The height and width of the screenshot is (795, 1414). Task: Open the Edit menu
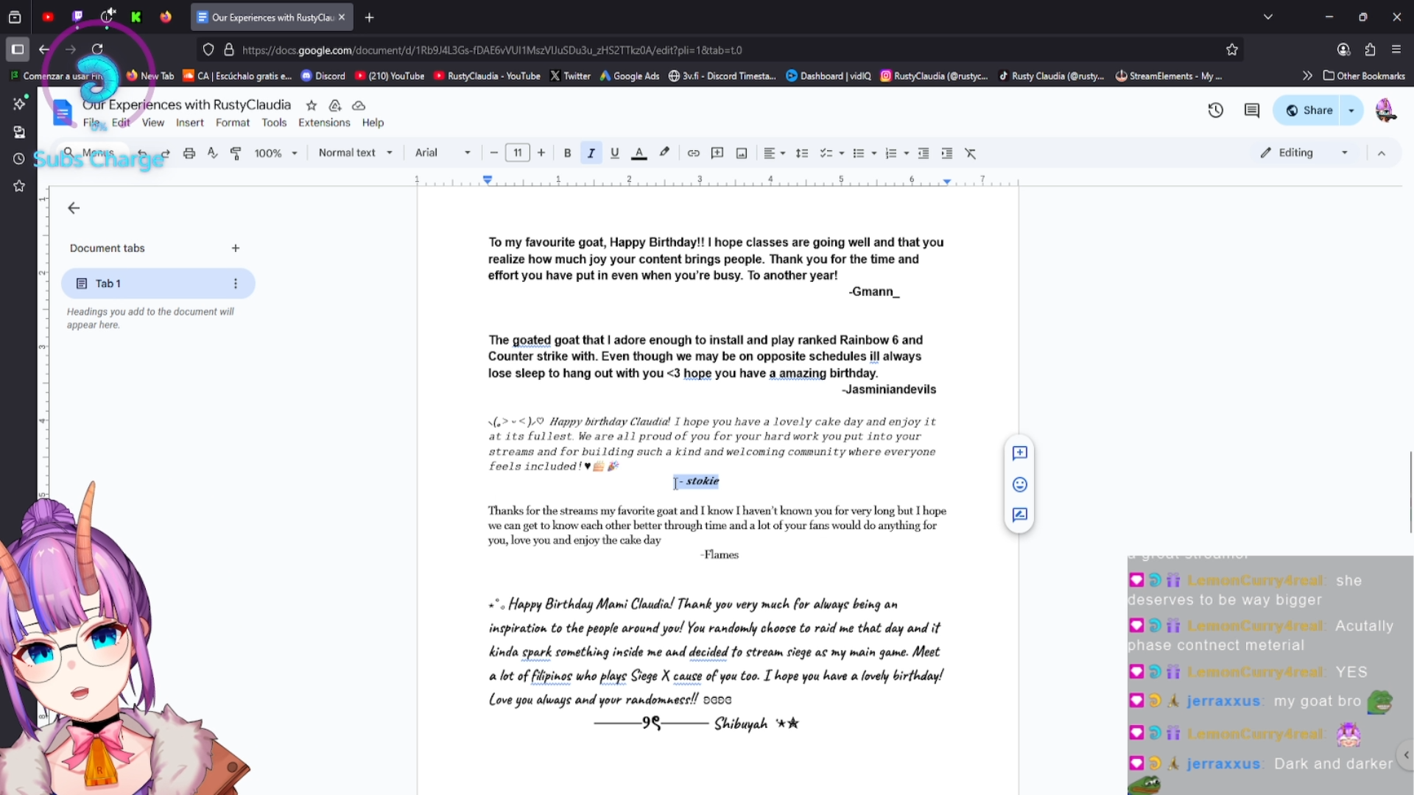coord(120,123)
